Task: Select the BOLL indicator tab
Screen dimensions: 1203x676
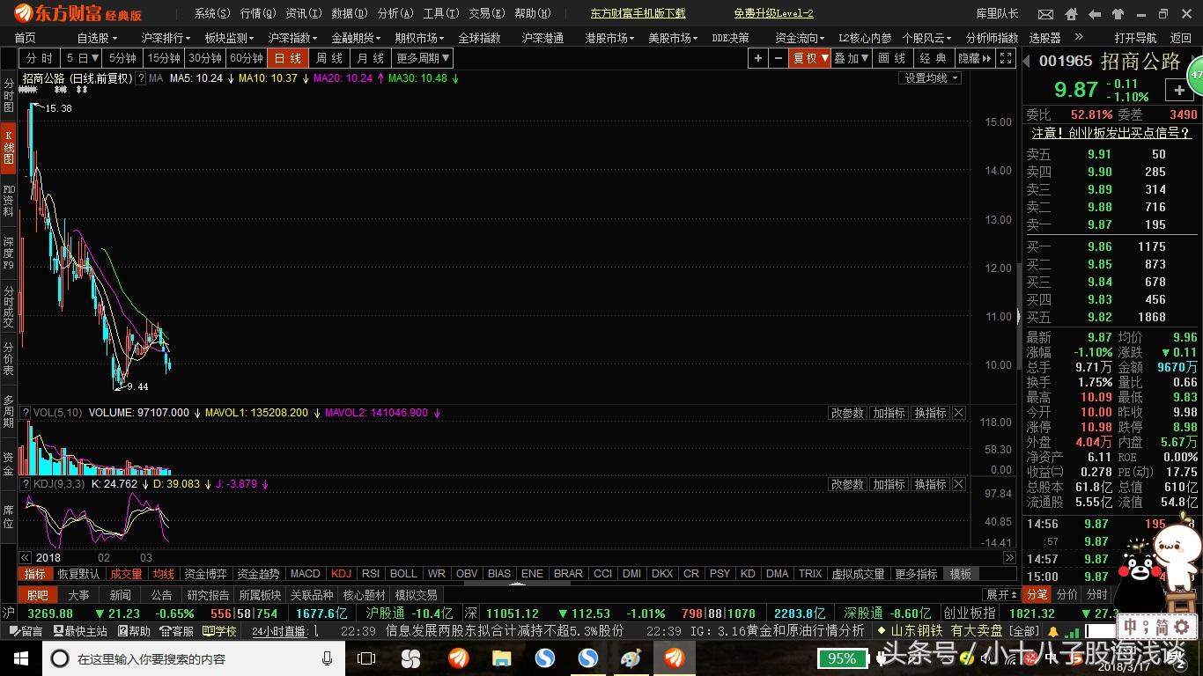Action: coord(403,574)
